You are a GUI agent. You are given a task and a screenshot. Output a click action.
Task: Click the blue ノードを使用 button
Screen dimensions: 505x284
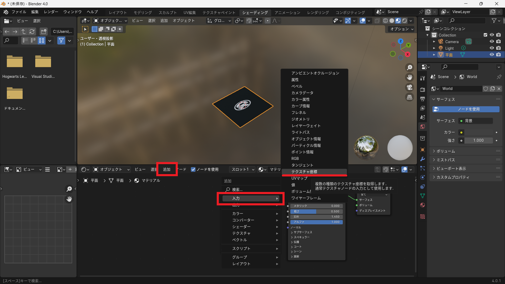(x=466, y=109)
